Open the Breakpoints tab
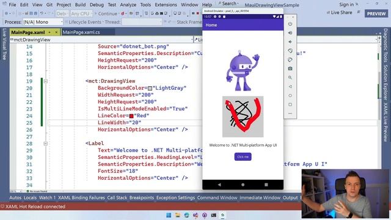Viewport: 391px width, 220px height. click(x=142, y=197)
